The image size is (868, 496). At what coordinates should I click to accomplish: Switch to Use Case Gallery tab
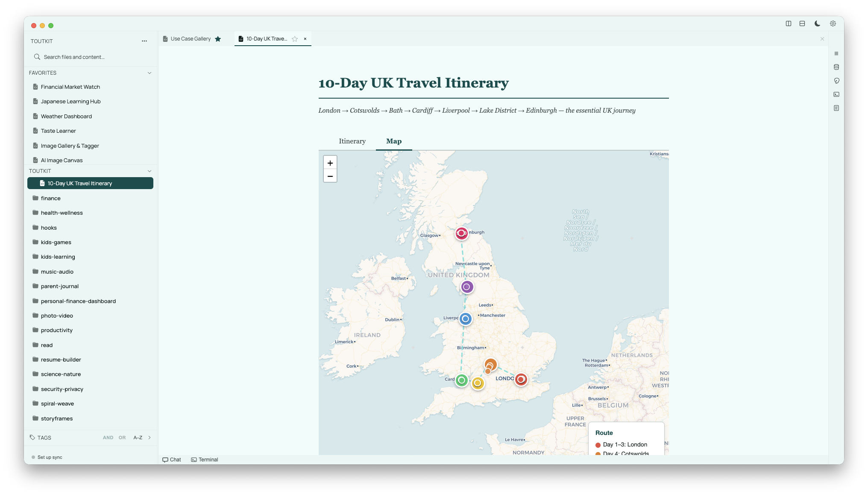tap(191, 39)
